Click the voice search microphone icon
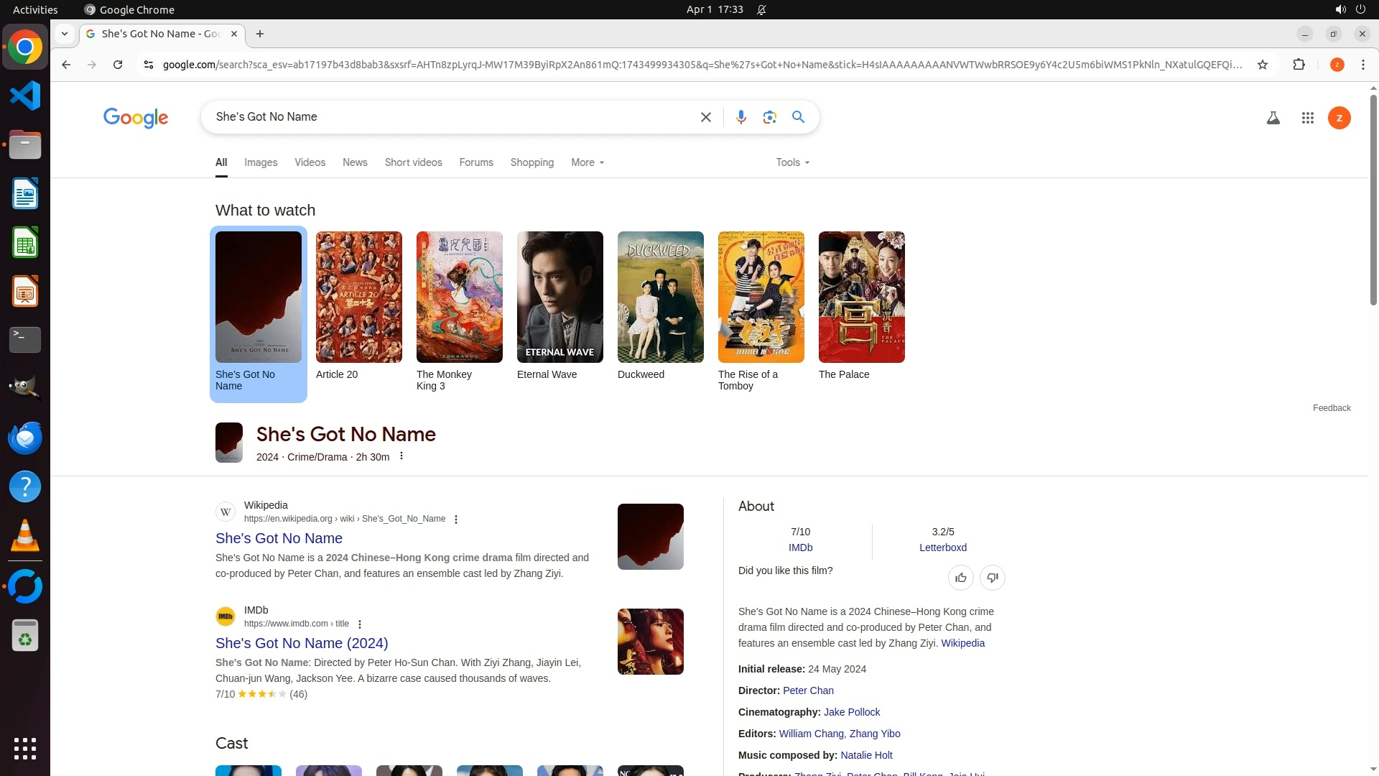 coord(740,117)
